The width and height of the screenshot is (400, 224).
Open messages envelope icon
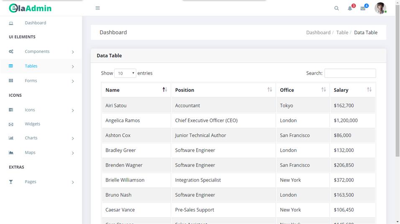(363, 8)
